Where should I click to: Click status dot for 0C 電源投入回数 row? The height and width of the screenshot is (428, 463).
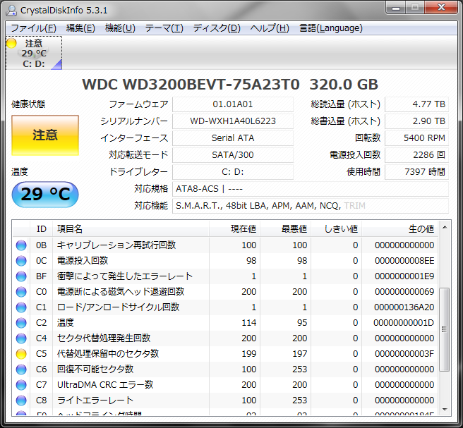(x=21, y=261)
